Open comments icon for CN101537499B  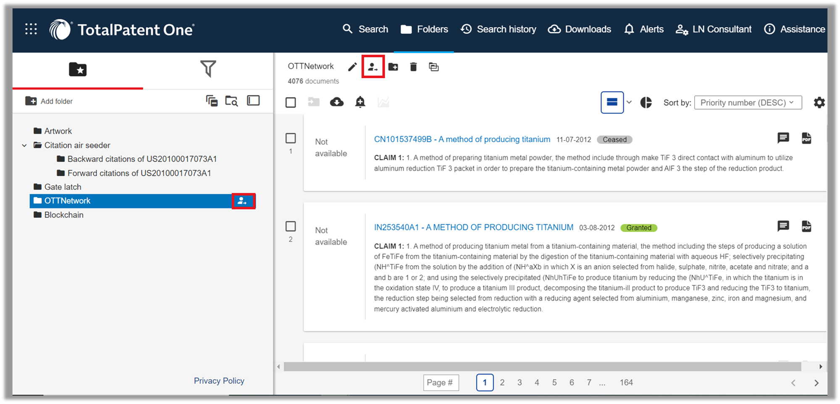[x=783, y=138]
